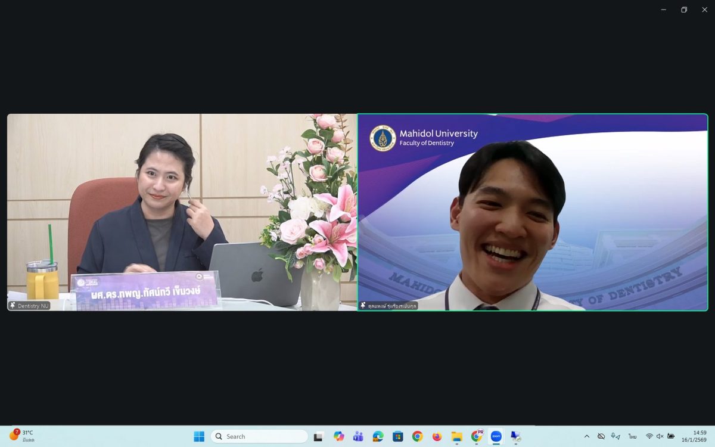Open Microsoft Store from taskbar

[397, 436]
